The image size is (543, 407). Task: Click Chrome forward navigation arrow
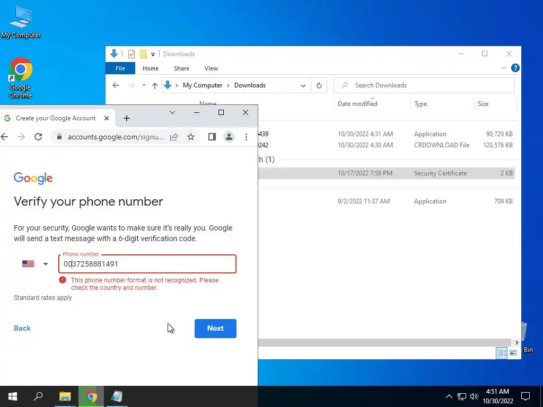21,137
